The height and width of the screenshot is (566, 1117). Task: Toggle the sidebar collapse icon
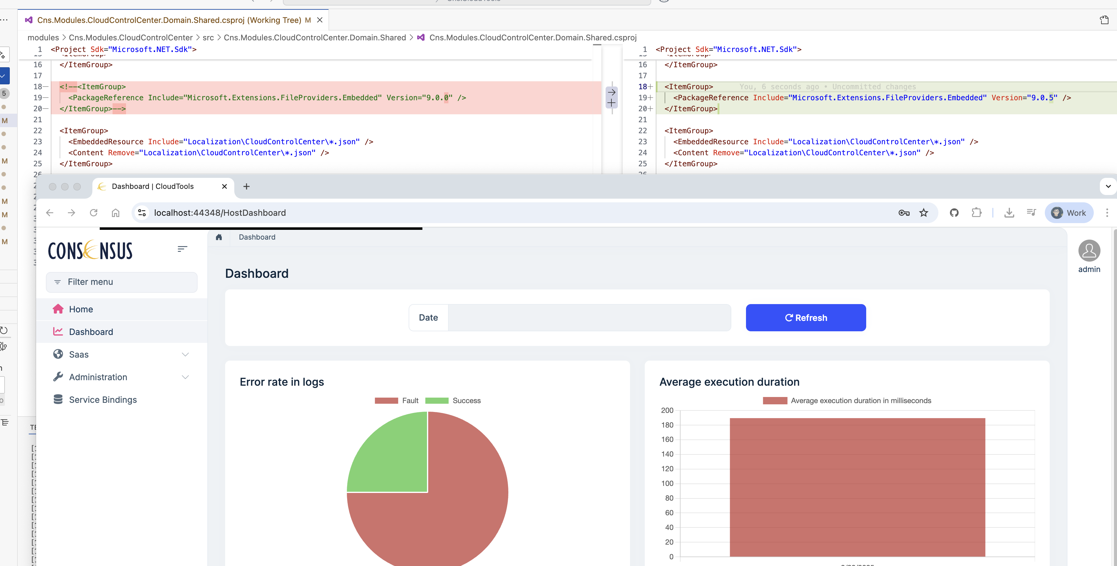(182, 249)
